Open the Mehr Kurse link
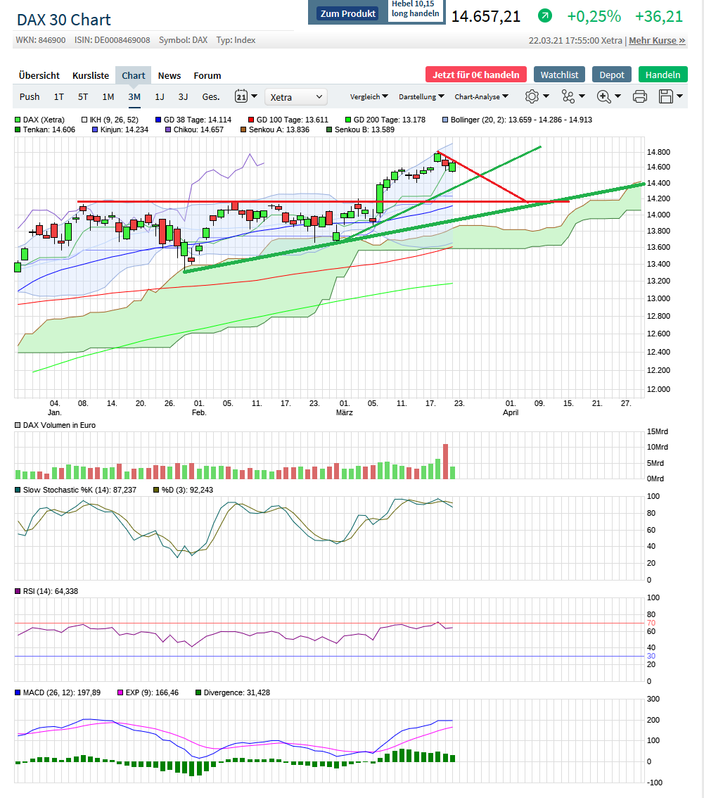The width and height of the screenshot is (704, 798). click(657, 40)
